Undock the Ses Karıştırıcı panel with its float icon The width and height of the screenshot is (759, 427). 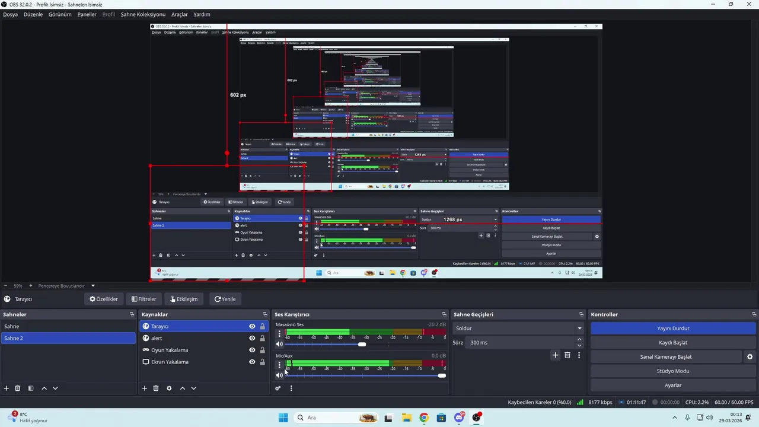pos(444,314)
